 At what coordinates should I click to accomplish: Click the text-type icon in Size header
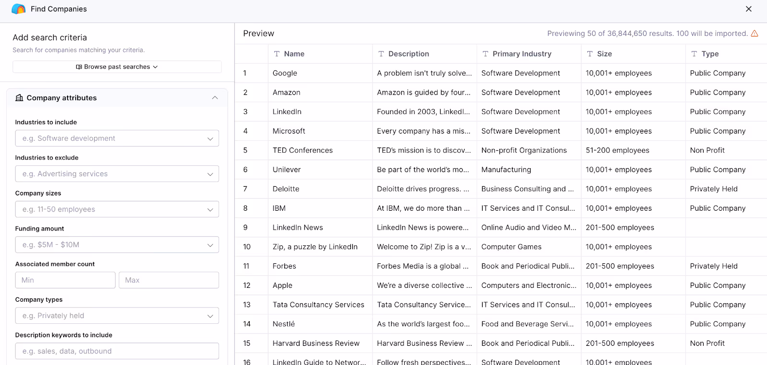[590, 54]
